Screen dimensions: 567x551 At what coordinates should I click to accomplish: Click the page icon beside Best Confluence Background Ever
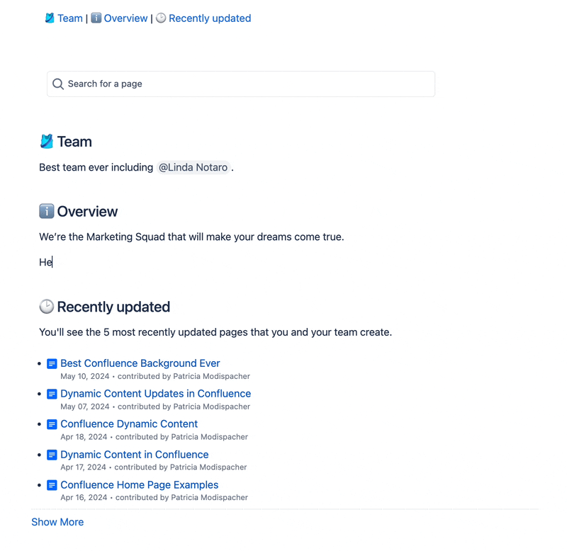point(52,363)
